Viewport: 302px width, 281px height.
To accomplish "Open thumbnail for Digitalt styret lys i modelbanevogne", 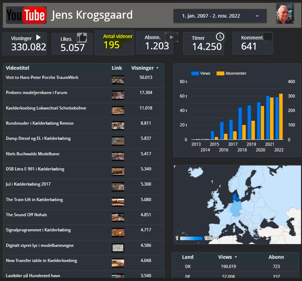I will 118,248.
